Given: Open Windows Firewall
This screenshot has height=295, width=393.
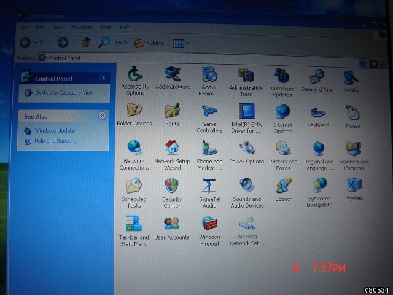Looking at the screenshot, I should click(210, 231).
